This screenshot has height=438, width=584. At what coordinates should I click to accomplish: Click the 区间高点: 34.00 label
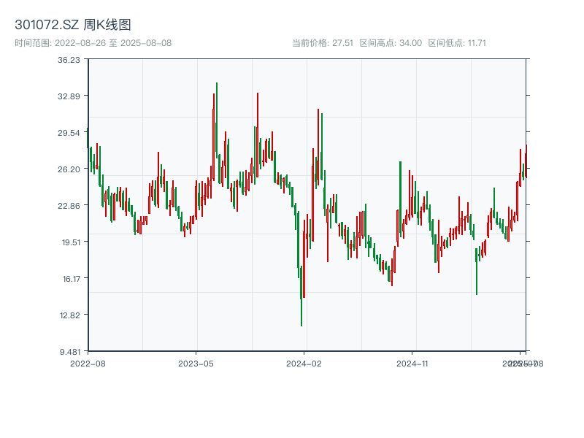coord(391,43)
